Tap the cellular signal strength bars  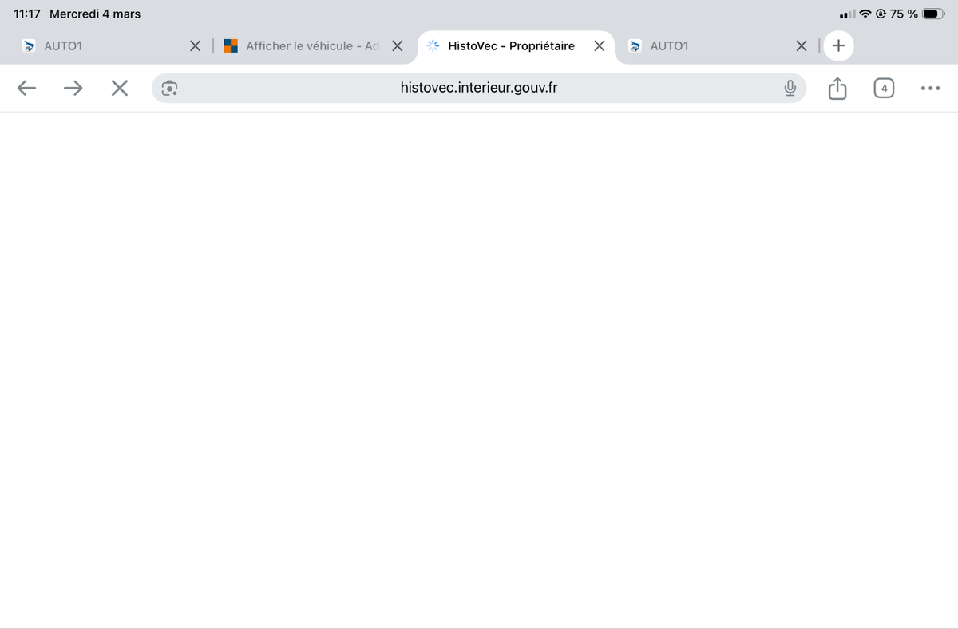pos(848,14)
